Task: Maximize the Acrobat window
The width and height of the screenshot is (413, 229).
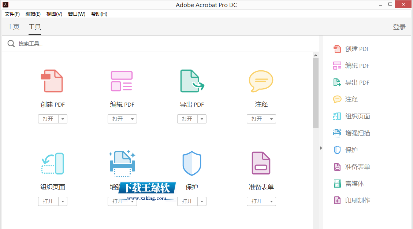Action: point(390,4)
